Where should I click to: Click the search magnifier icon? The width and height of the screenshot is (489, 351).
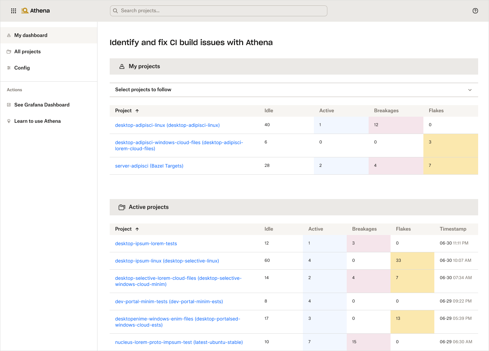pos(115,11)
